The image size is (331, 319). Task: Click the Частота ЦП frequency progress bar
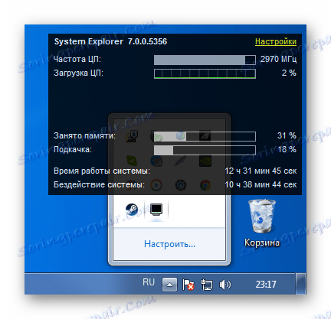pyautogui.click(x=205, y=60)
